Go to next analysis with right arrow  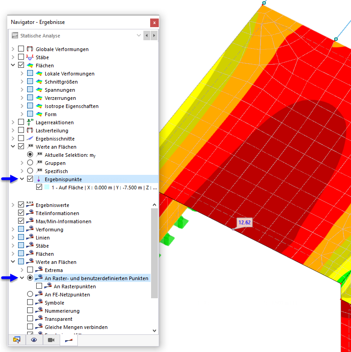point(154,35)
